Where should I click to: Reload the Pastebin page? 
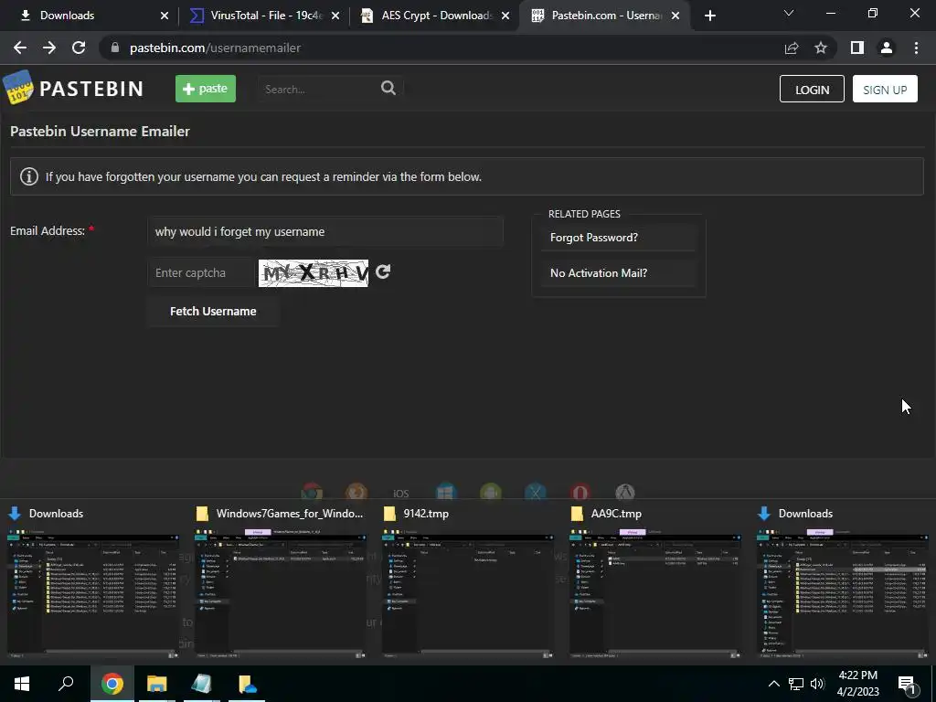pos(79,48)
